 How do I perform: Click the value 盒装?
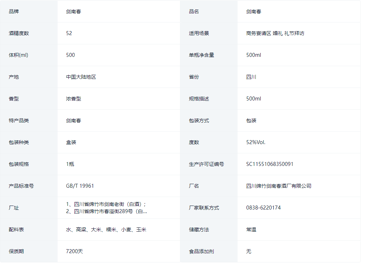pyautogui.click(x=71, y=143)
